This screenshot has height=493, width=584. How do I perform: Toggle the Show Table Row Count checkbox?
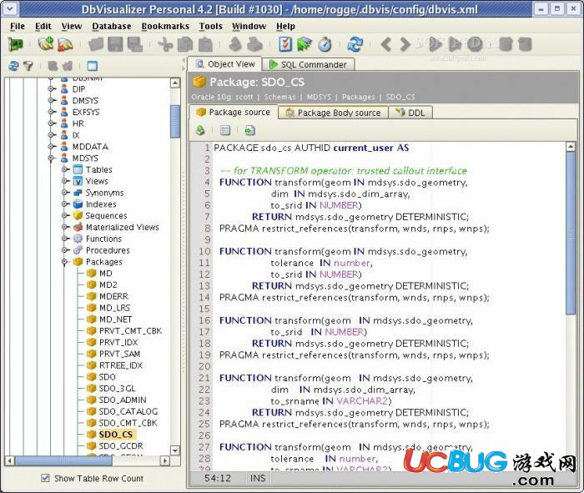pyautogui.click(x=45, y=478)
